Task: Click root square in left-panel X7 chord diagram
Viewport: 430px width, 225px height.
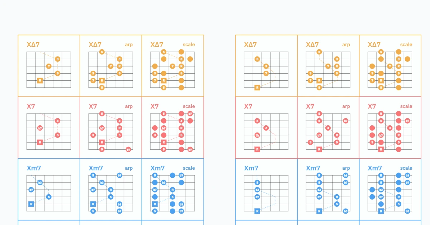Action: click(40, 142)
